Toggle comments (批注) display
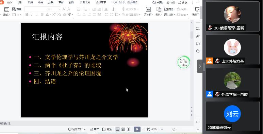The image size is (263, 134). [107, 129]
